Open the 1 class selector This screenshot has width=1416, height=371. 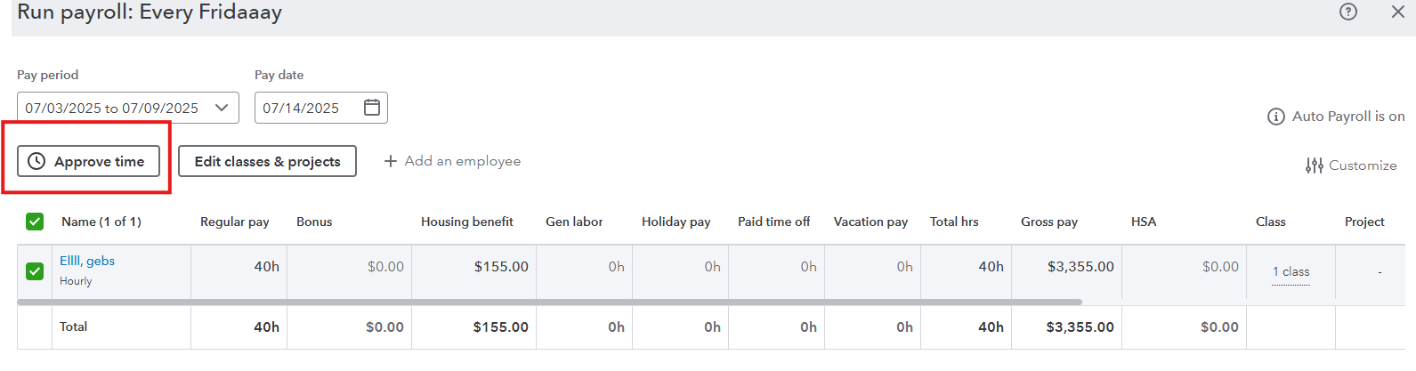1291,271
